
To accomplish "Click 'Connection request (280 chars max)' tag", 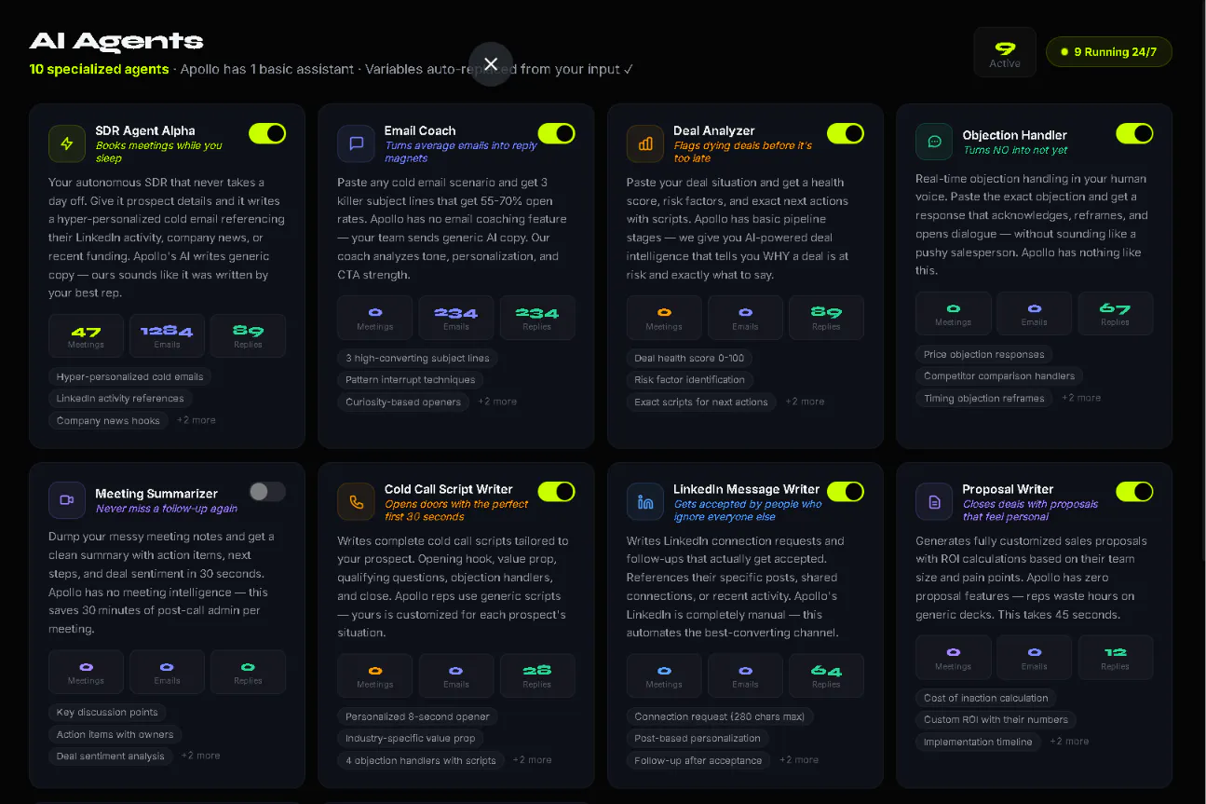I will pos(721,716).
